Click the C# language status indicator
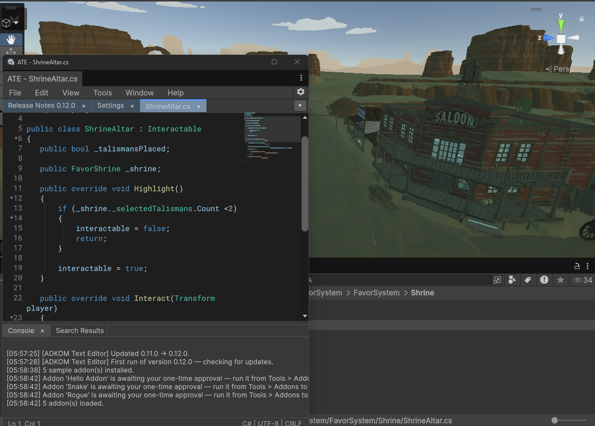Image resolution: width=595 pixels, height=426 pixels. 247,423
